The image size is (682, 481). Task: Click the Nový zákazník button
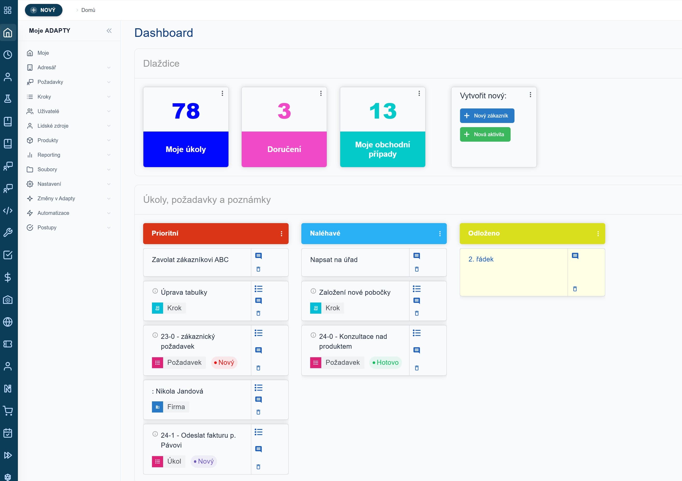(x=487, y=115)
